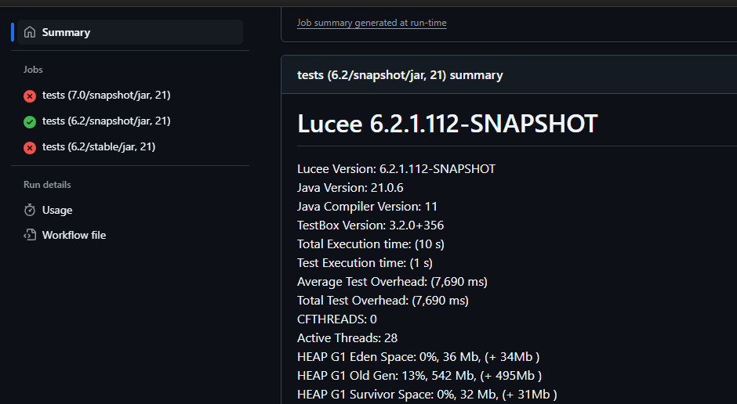Viewport: 737px width, 404px height.
Task: Click the Average Test Overhead line
Action: point(392,282)
